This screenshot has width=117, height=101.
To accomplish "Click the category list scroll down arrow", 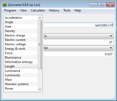I will click(40, 89).
